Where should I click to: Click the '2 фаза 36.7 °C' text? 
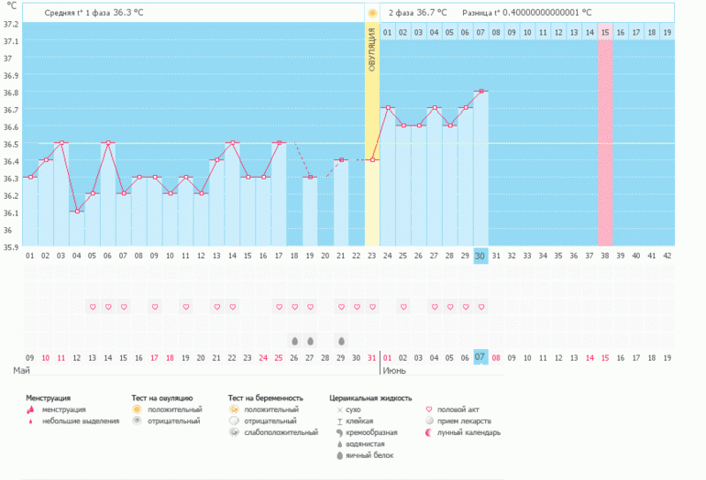click(x=418, y=13)
